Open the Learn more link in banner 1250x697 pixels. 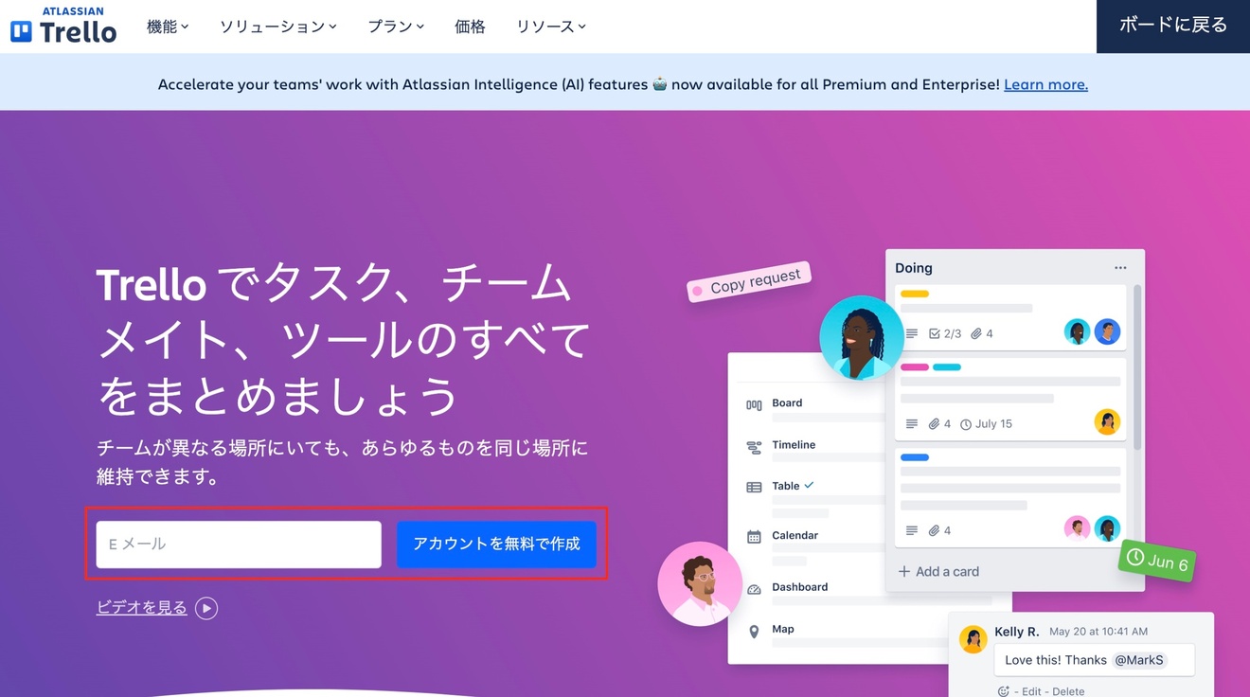pos(1045,84)
